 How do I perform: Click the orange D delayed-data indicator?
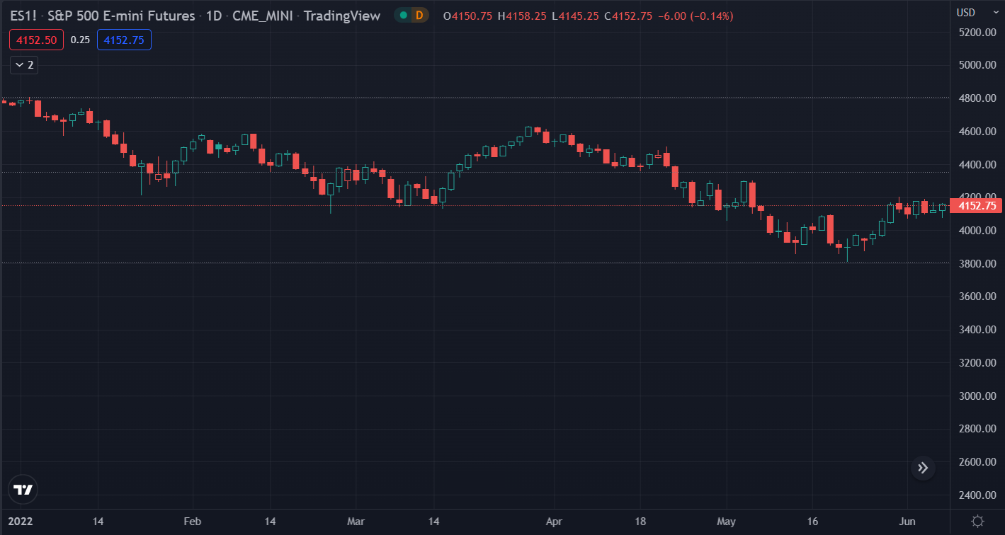click(x=419, y=16)
